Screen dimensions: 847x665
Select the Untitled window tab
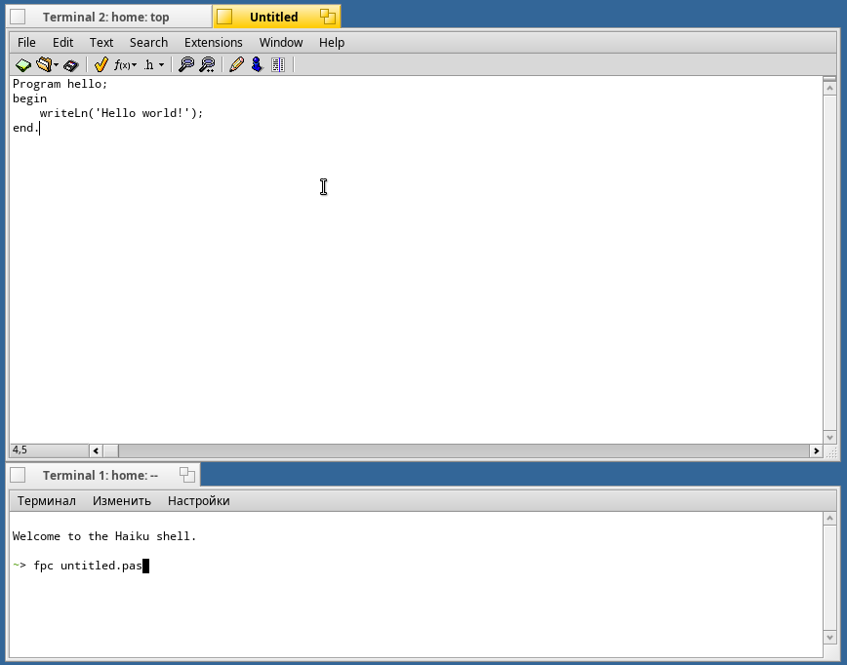pyautogui.click(x=274, y=18)
